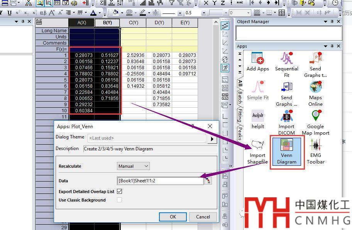Open the Venn Diagram app
Screen dimensions: 352x230
click(x=286, y=152)
